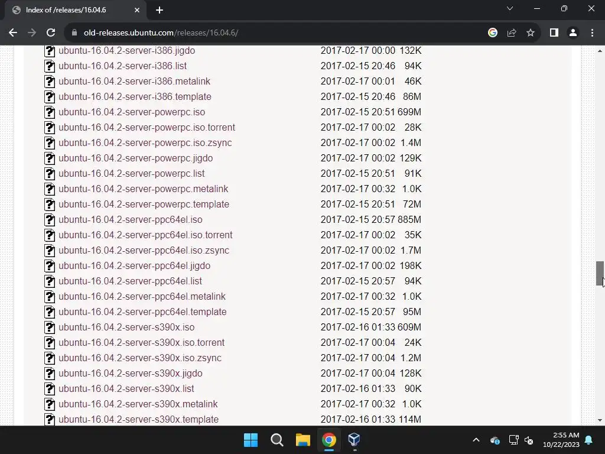Image resolution: width=605 pixels, height=454 pixels.
Task: Open VirtualBox from the taskbar
Action: pyautogui.click(x=354, y=439)
